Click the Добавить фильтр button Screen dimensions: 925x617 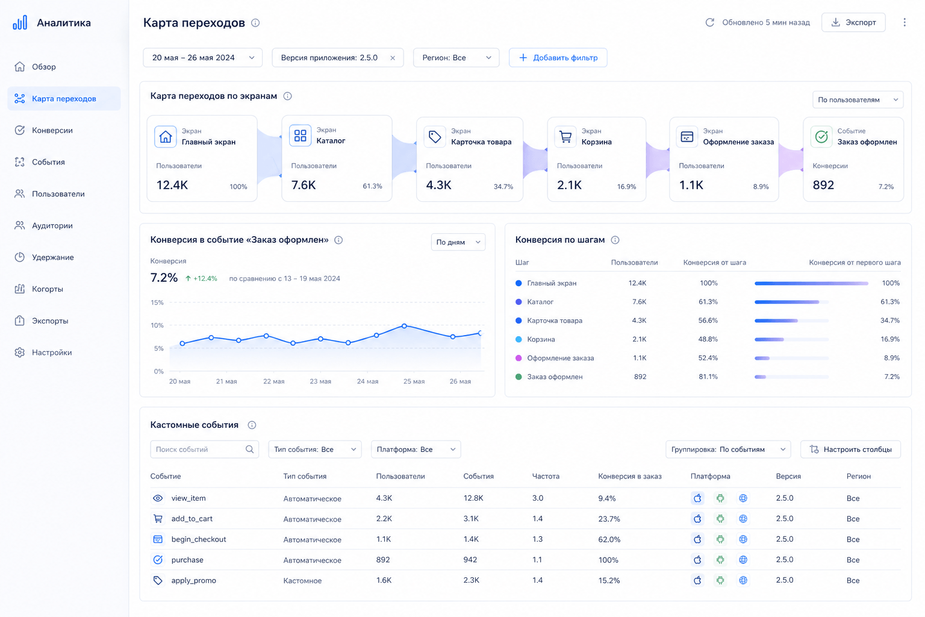(x=558, y=58)
